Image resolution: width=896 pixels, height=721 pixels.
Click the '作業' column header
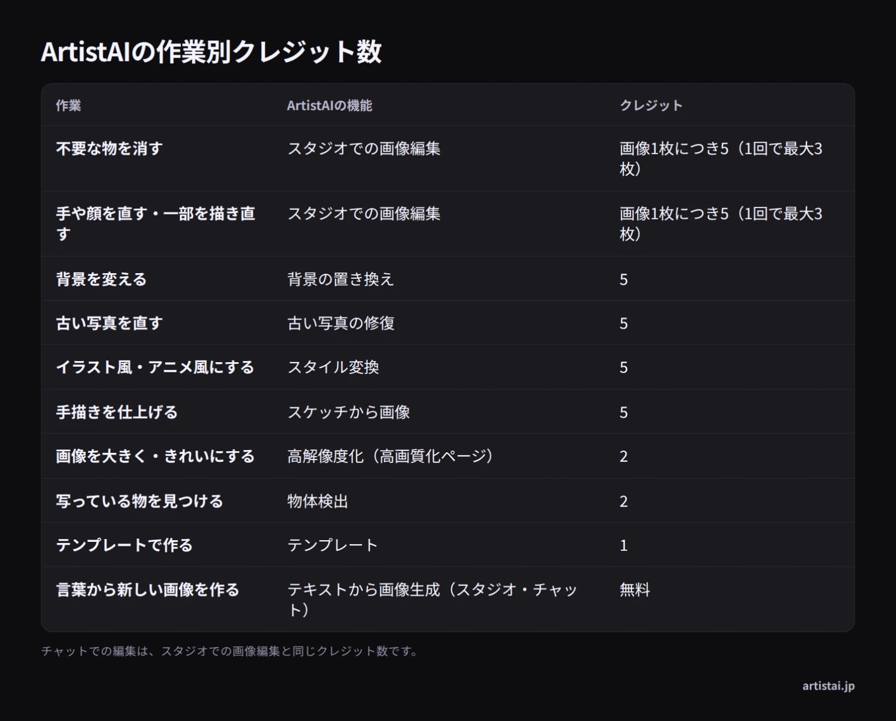(x=68, y=105)
